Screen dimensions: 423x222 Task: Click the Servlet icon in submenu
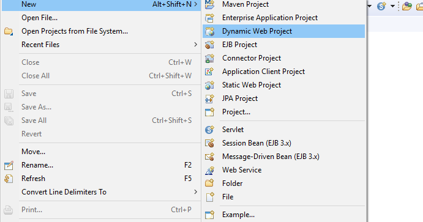point(209,130)
